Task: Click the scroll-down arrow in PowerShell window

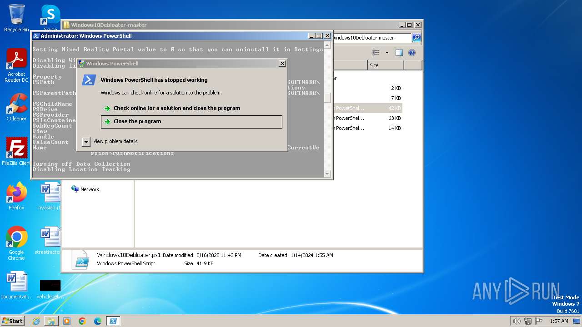Action: tap(327, 174)
